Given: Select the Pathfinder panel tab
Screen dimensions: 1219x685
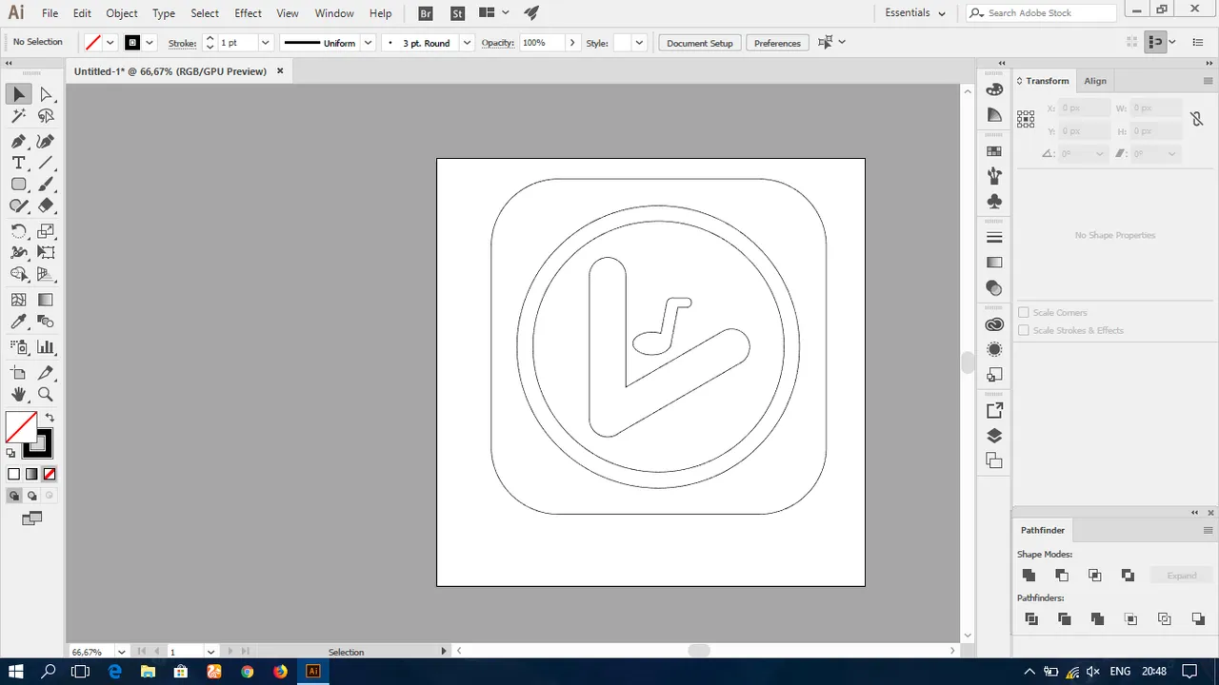Looking at the screenshot, I should click(1043, 530).
